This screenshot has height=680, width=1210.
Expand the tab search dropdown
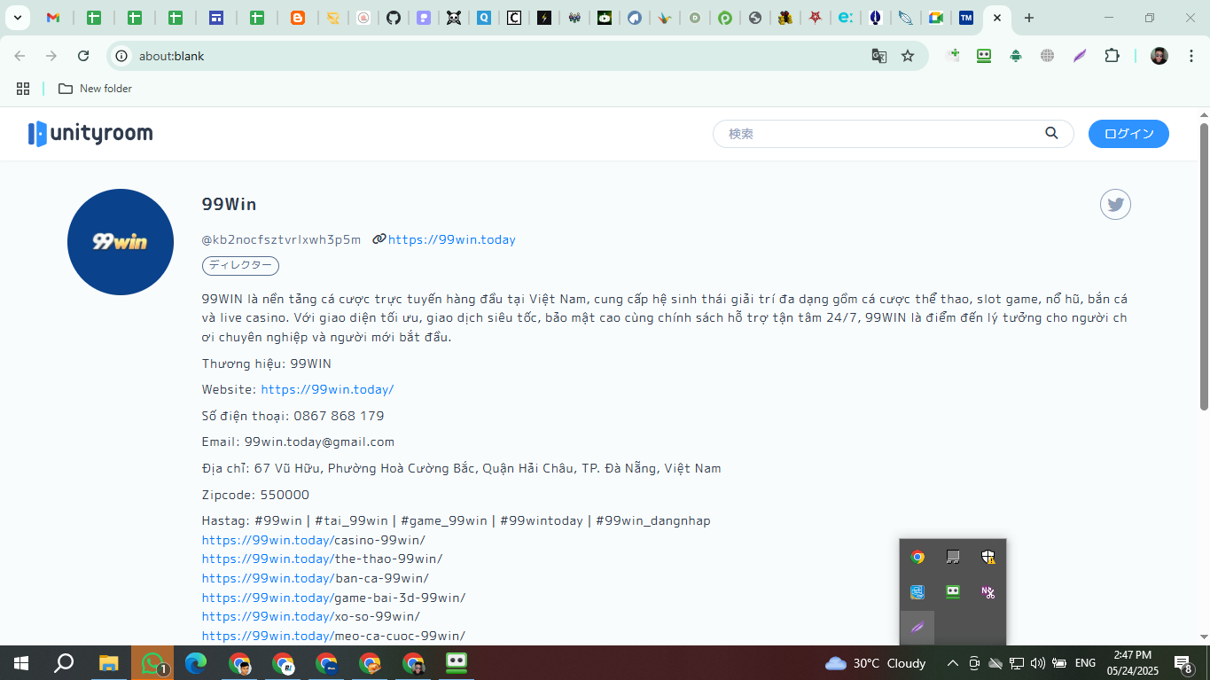click(x=17, y=18)
